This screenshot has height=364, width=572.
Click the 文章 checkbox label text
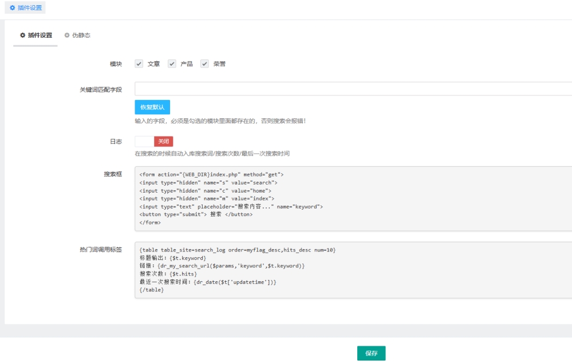pyautogui.click(x=153, y=64)
